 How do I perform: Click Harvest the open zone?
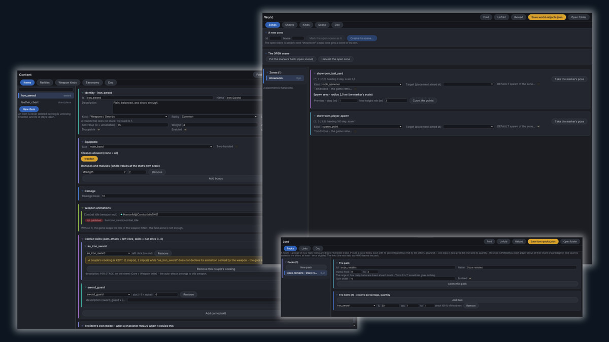336,59
